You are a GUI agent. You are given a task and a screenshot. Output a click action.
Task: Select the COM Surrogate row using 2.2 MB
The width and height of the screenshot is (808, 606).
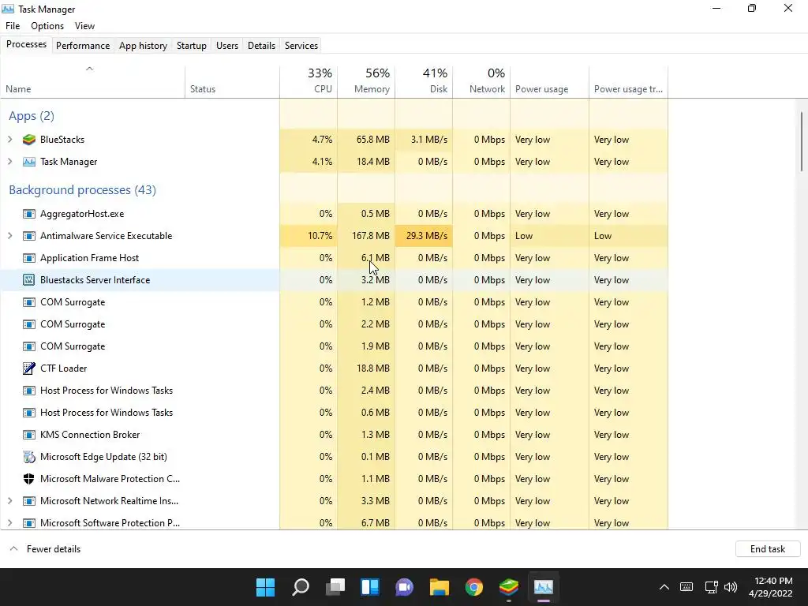pos(334,324)
